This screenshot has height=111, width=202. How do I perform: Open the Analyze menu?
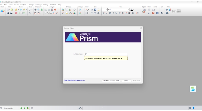tap(23, 5)
